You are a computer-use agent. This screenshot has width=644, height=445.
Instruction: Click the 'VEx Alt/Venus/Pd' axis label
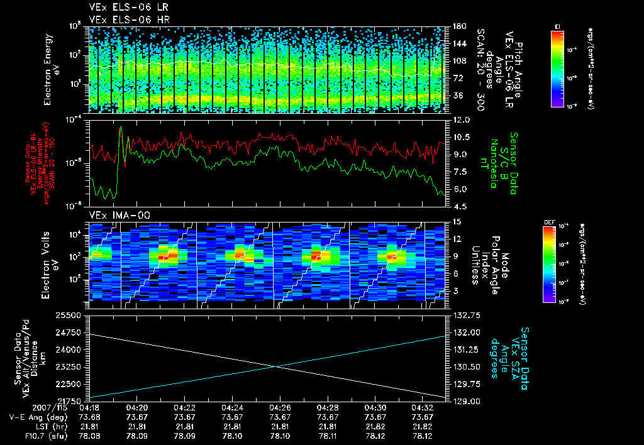[26, 358]
